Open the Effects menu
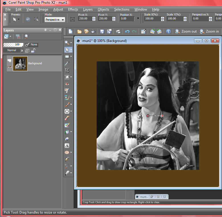This screenshot has width=222, height=217. point(73,9)
